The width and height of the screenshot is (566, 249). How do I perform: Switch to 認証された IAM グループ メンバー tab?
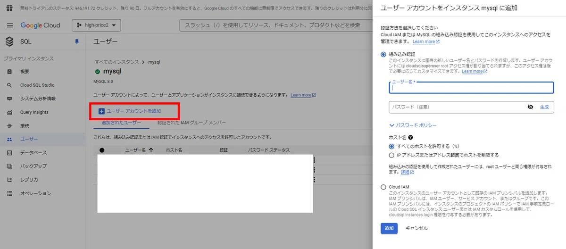pyautogui.click(x=191, y=123)
